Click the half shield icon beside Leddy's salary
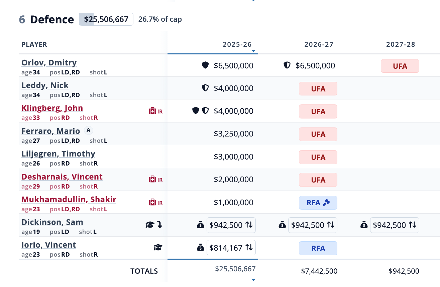This screenshot has width=440, height=287. [x=205, y=88]
